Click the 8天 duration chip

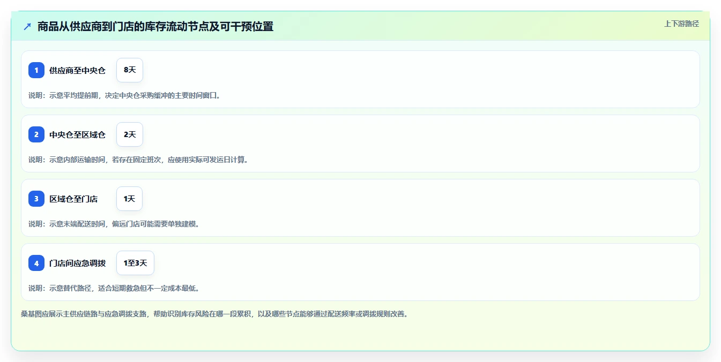tap(130, 70)
